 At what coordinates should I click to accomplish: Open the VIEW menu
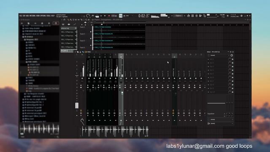coord(38,16)
